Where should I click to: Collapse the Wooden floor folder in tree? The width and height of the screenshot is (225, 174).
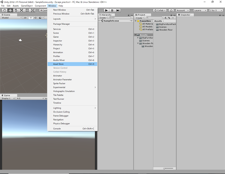click(x=138, y=43)
